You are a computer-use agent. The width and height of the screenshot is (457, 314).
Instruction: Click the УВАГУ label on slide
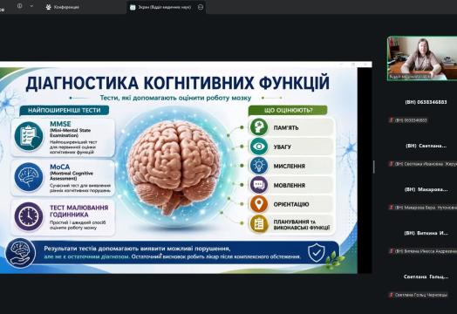coord(282,147)
